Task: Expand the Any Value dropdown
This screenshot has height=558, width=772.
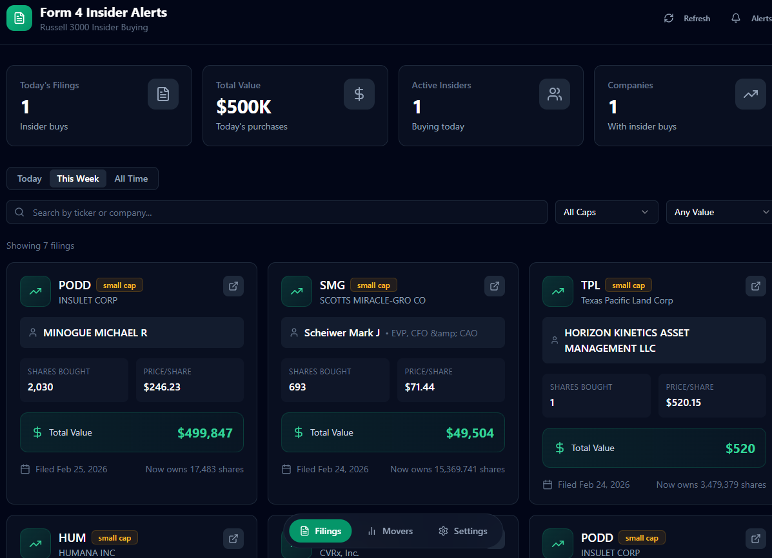Action: tap(719, 212)
